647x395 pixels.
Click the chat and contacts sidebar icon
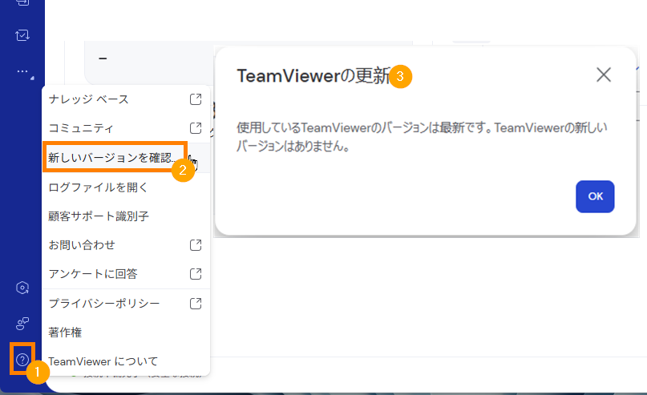click(x=22, y=323)
